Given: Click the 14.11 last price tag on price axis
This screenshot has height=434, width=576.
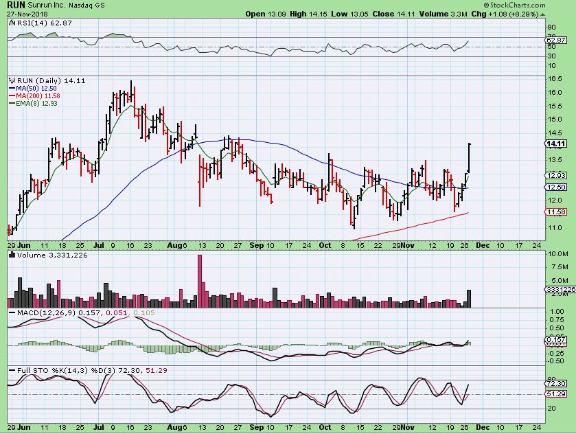Looking at the screenshot, I should (x=556, y=144).
